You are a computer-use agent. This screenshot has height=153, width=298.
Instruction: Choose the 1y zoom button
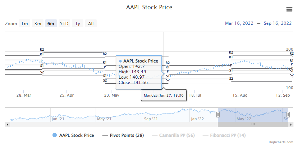coord(77,24)
